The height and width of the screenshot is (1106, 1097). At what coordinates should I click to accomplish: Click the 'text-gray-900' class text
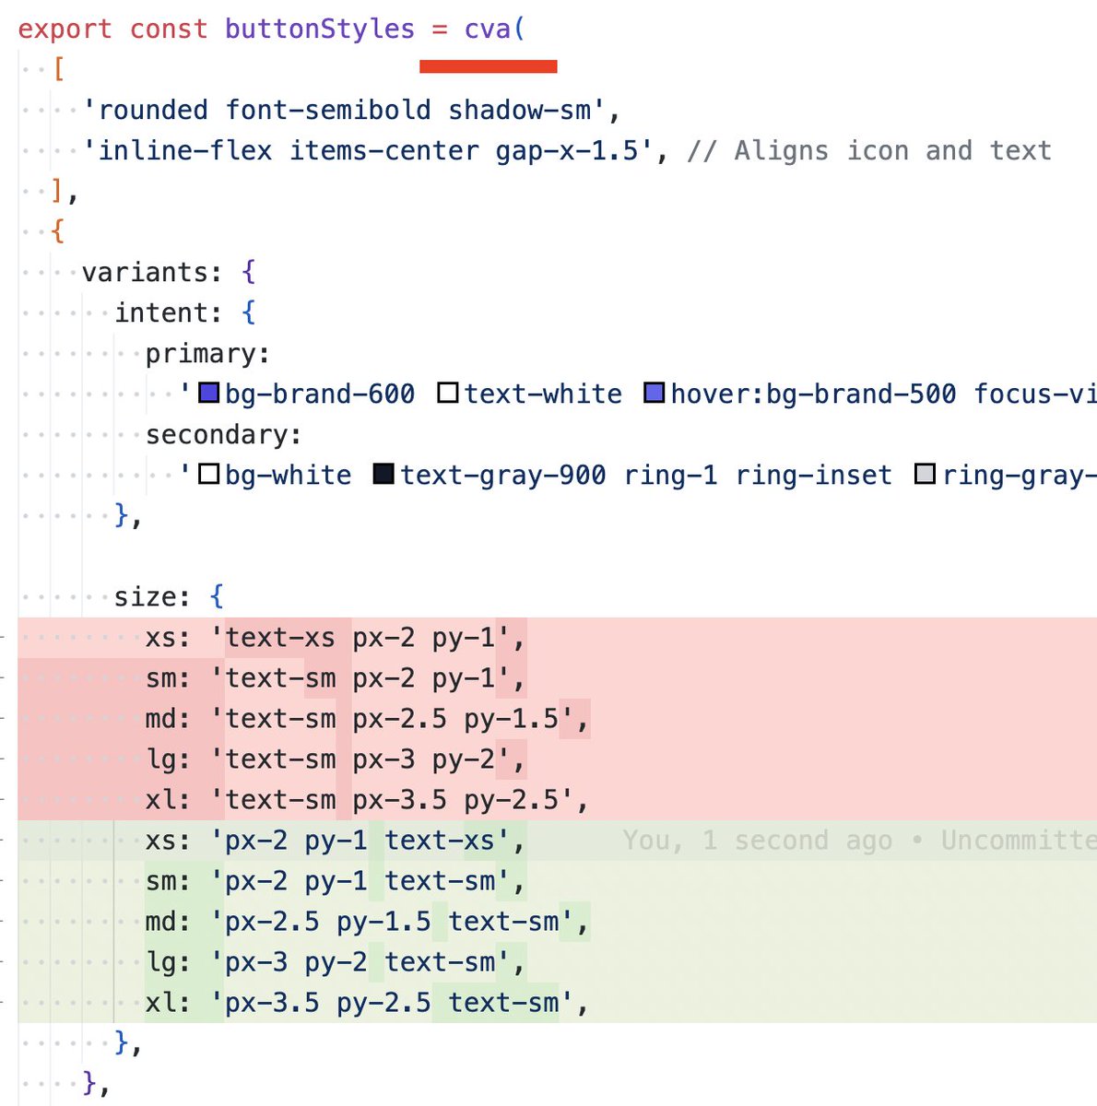tap(503, 475)
